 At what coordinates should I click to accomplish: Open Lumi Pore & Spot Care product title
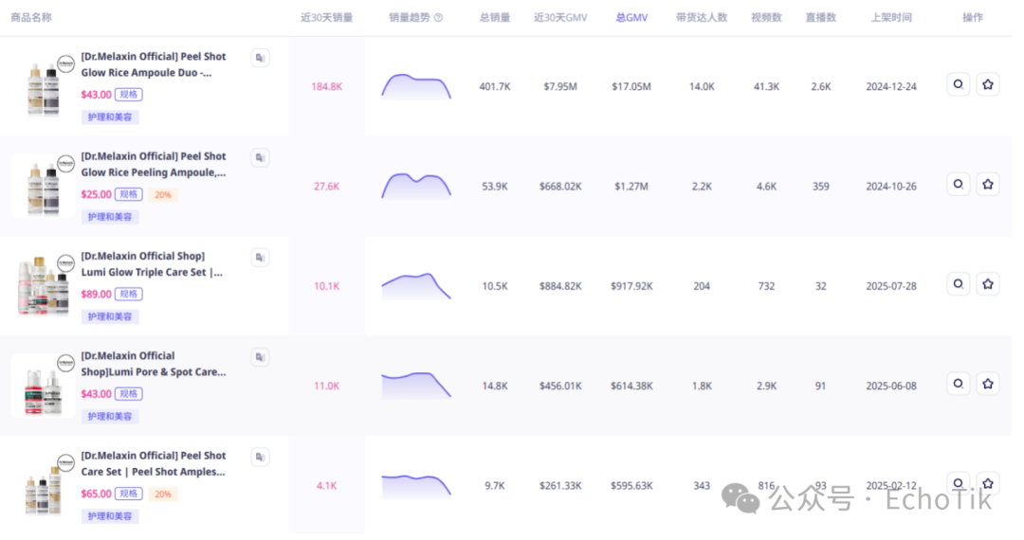(154, 364)
